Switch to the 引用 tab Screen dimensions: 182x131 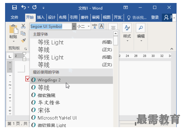click(74, 17)
